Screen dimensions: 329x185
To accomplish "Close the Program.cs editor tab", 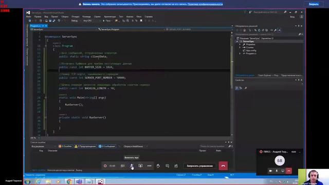I will pos(46,26).
